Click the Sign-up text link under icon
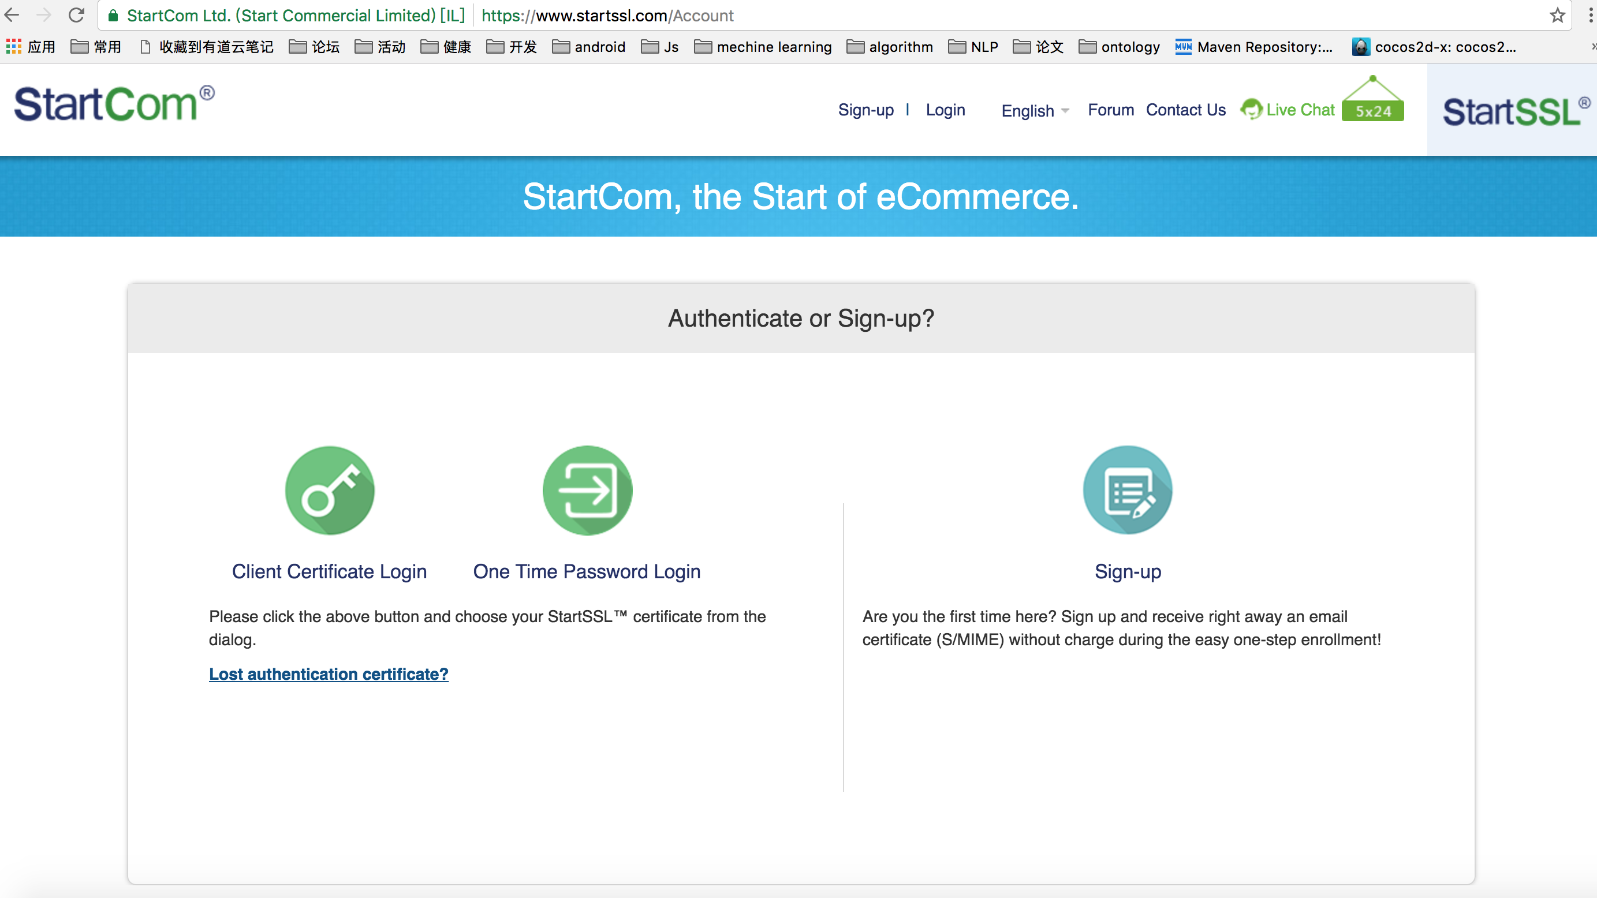The image size is (1597, 898). coord(1128,571)
